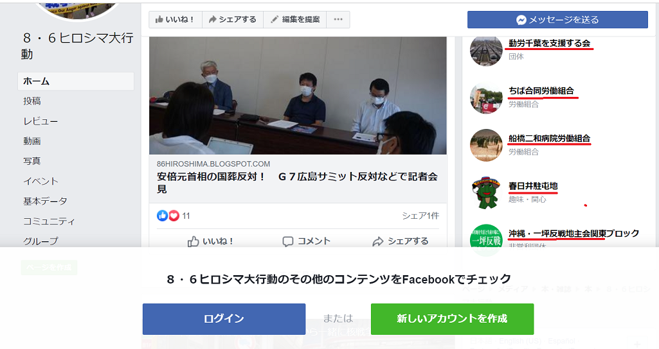The image size is (659, 349).
Task: Open the 一坪反戦 green avatar
Action: point(486,241)
